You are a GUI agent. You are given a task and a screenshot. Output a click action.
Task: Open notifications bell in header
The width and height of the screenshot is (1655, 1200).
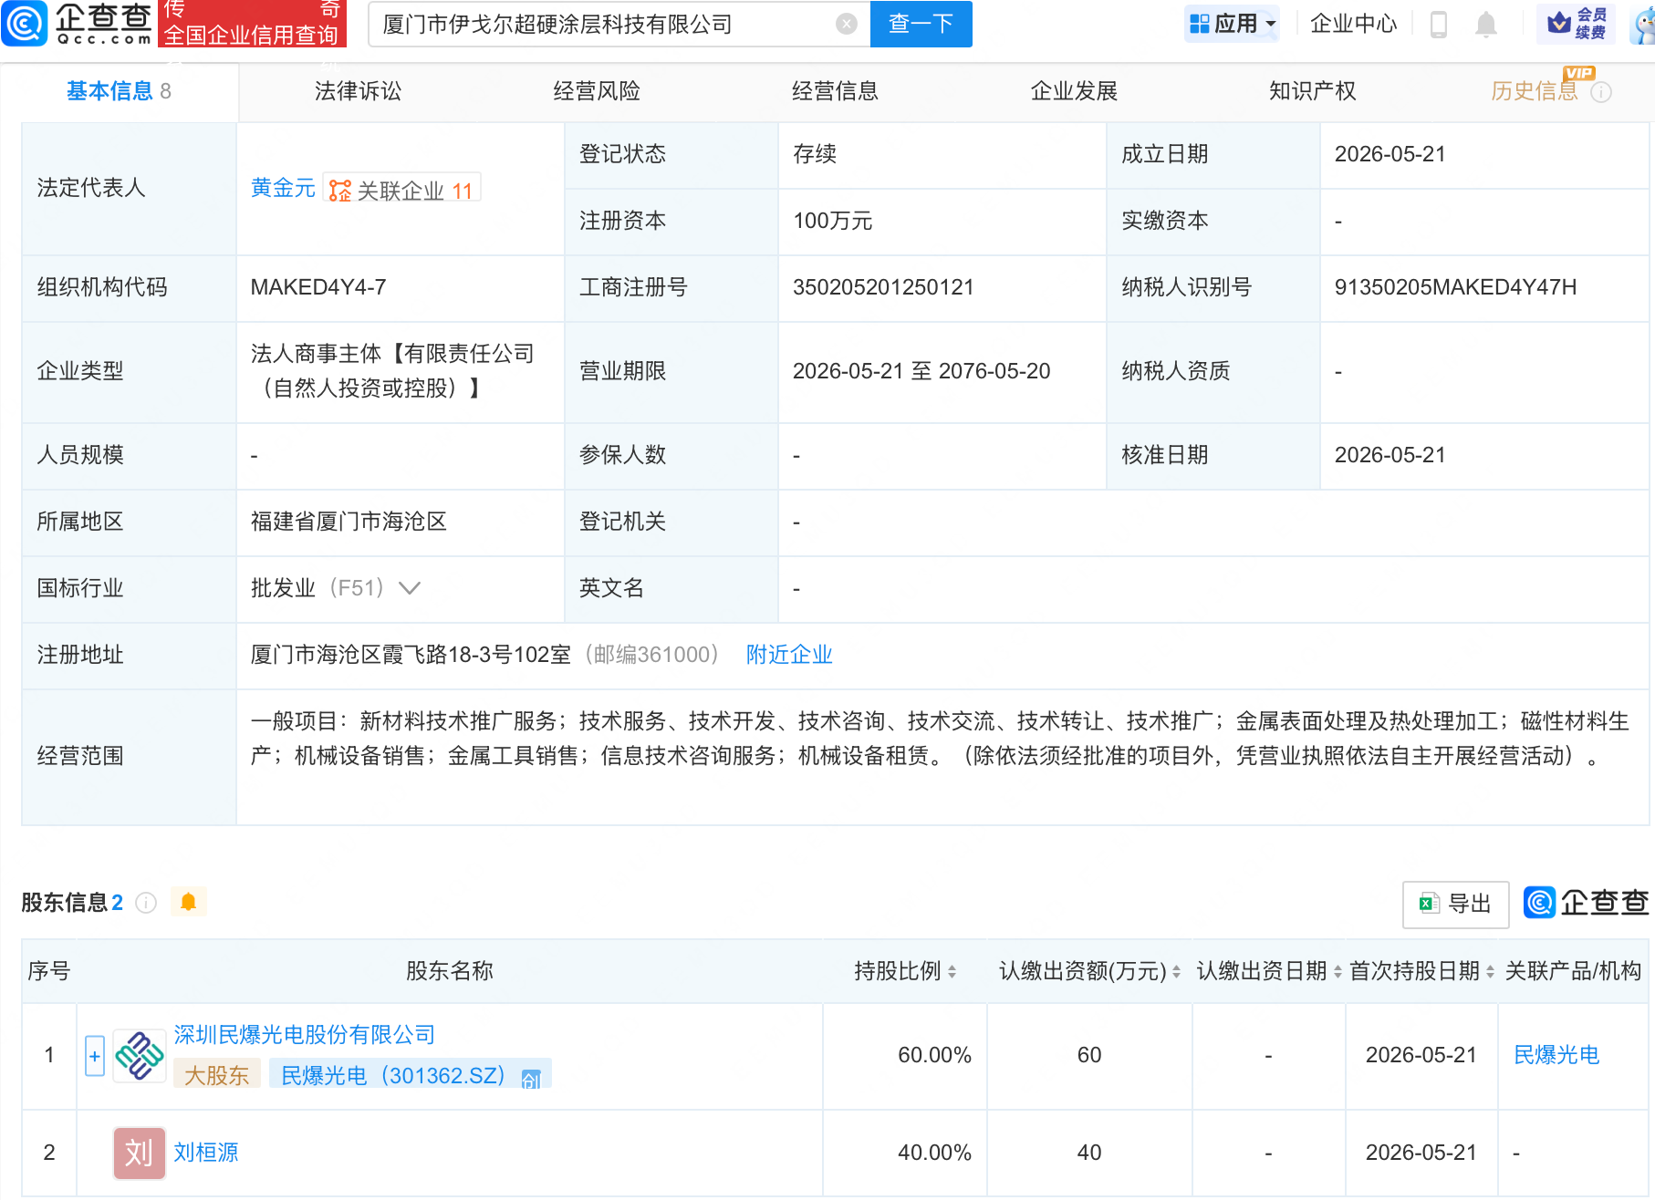tap(1486, 24)
